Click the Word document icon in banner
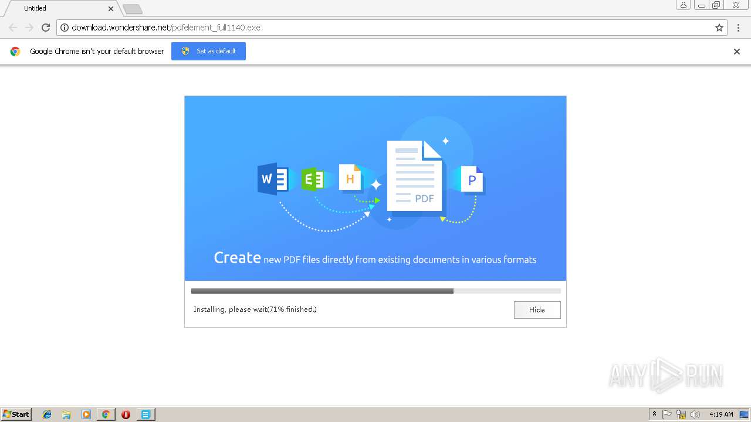The image size is (751, 422). pyautogui.click(x=273, y=179)
